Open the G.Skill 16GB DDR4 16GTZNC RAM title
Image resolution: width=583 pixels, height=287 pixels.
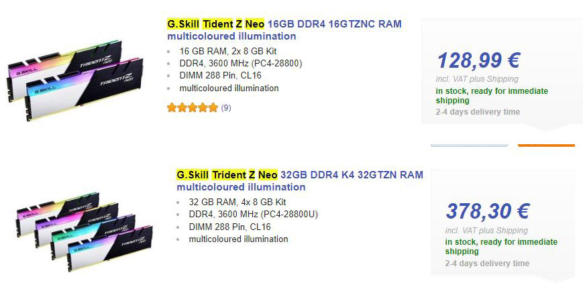(284, 24)
